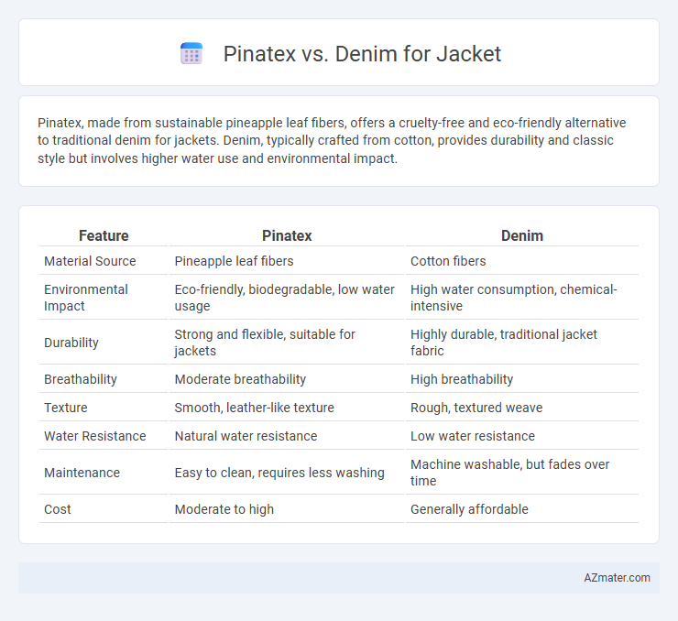The width and height of the screenshot is (678, 621).
Task: Click 'Strong and flexible, suitable for jackets'
Action: pos(265,343)
